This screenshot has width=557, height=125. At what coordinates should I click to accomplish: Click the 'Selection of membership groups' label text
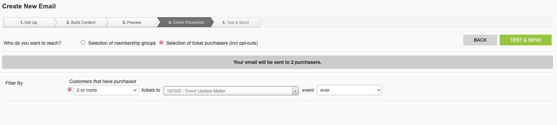click(122, 43)
